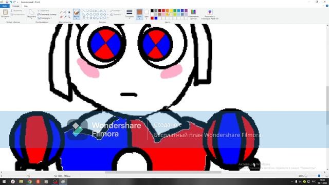329x185 pixels.
Task: Select the Pencil tool
Action: [x=61, y=12]
